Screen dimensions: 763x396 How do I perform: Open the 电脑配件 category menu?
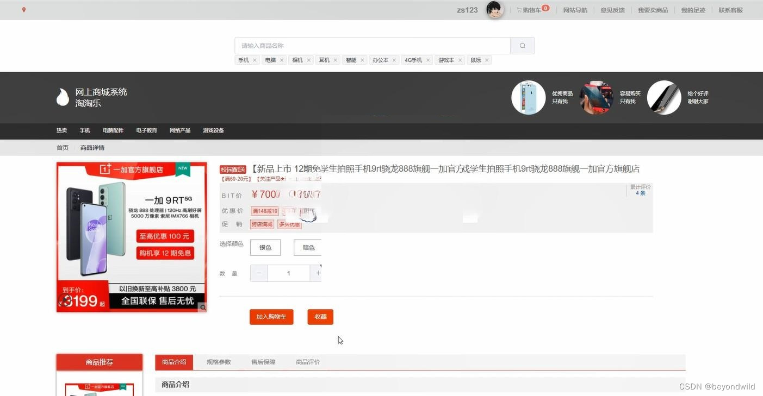113,130
